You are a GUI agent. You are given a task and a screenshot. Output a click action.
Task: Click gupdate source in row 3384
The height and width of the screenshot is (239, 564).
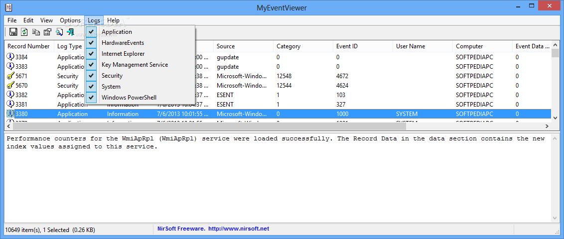228,57
